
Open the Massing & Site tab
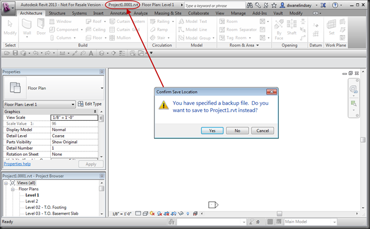point(168,13)
